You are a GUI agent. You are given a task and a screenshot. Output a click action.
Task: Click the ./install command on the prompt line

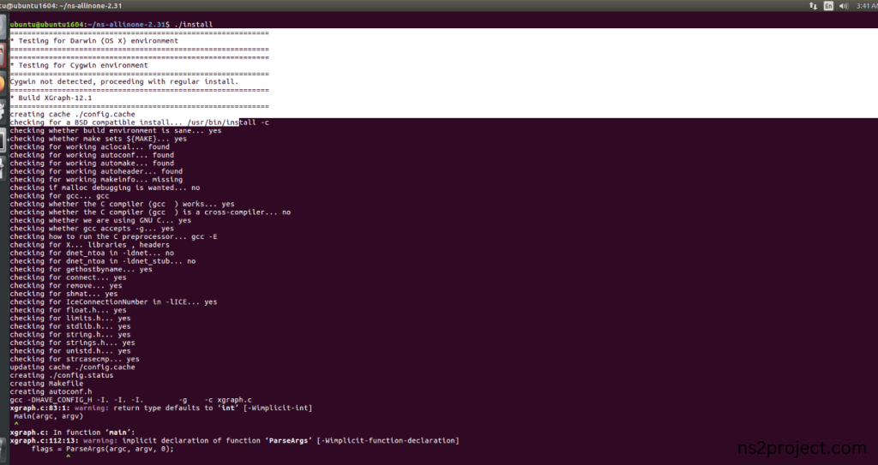click(x=194, y=25)
